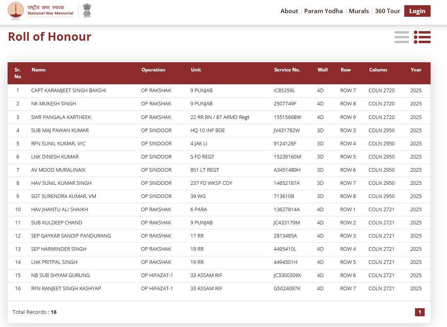
Task: Click unit 4 JAK LI
Action: (199, 144)
